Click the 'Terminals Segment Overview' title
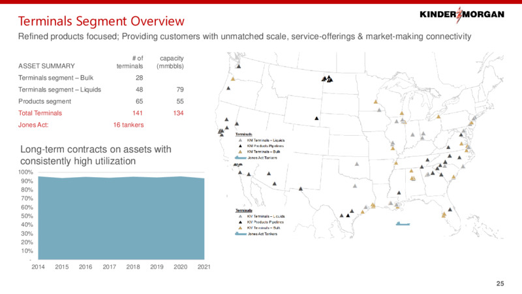This screenshot has width=522, height=294. click(x=101, y=22)
